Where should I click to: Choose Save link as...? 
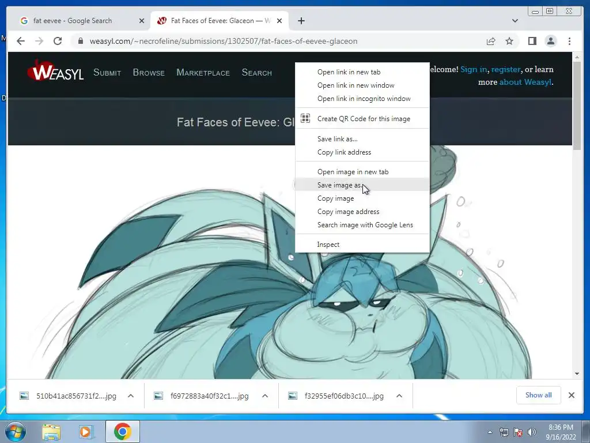pyautogui.click(x=362, y=139)
